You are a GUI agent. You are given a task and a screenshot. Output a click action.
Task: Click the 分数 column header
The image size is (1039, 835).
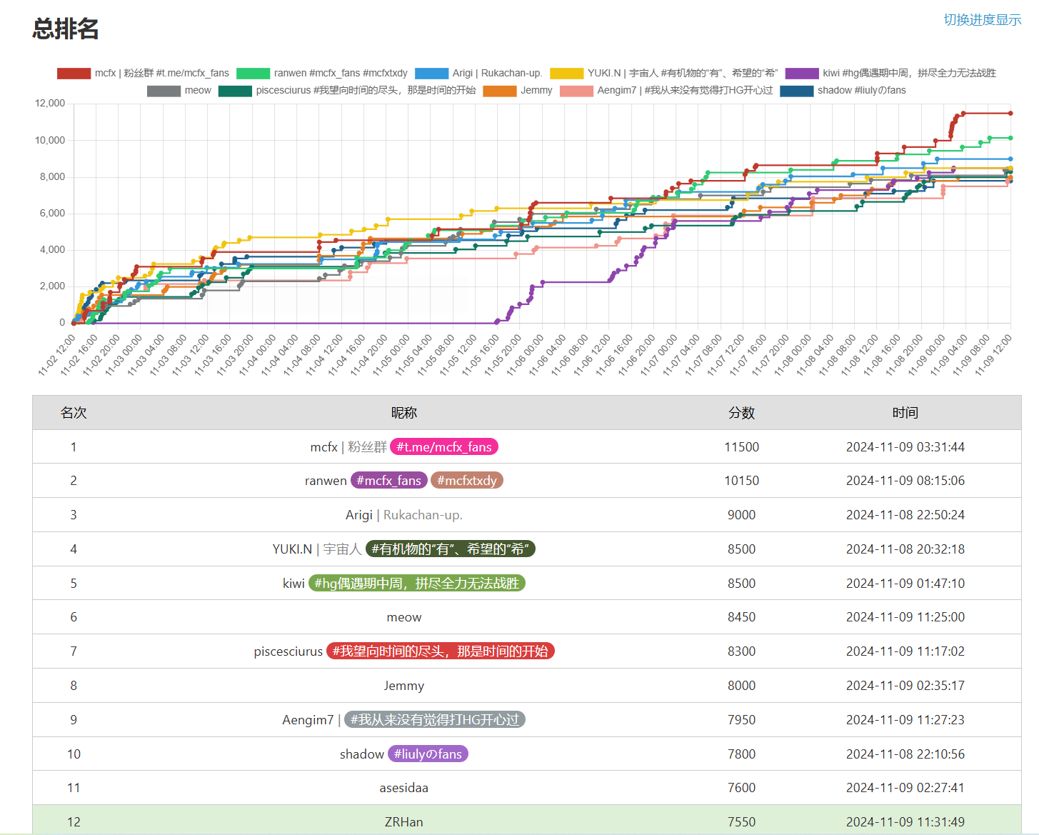[741, 413]
